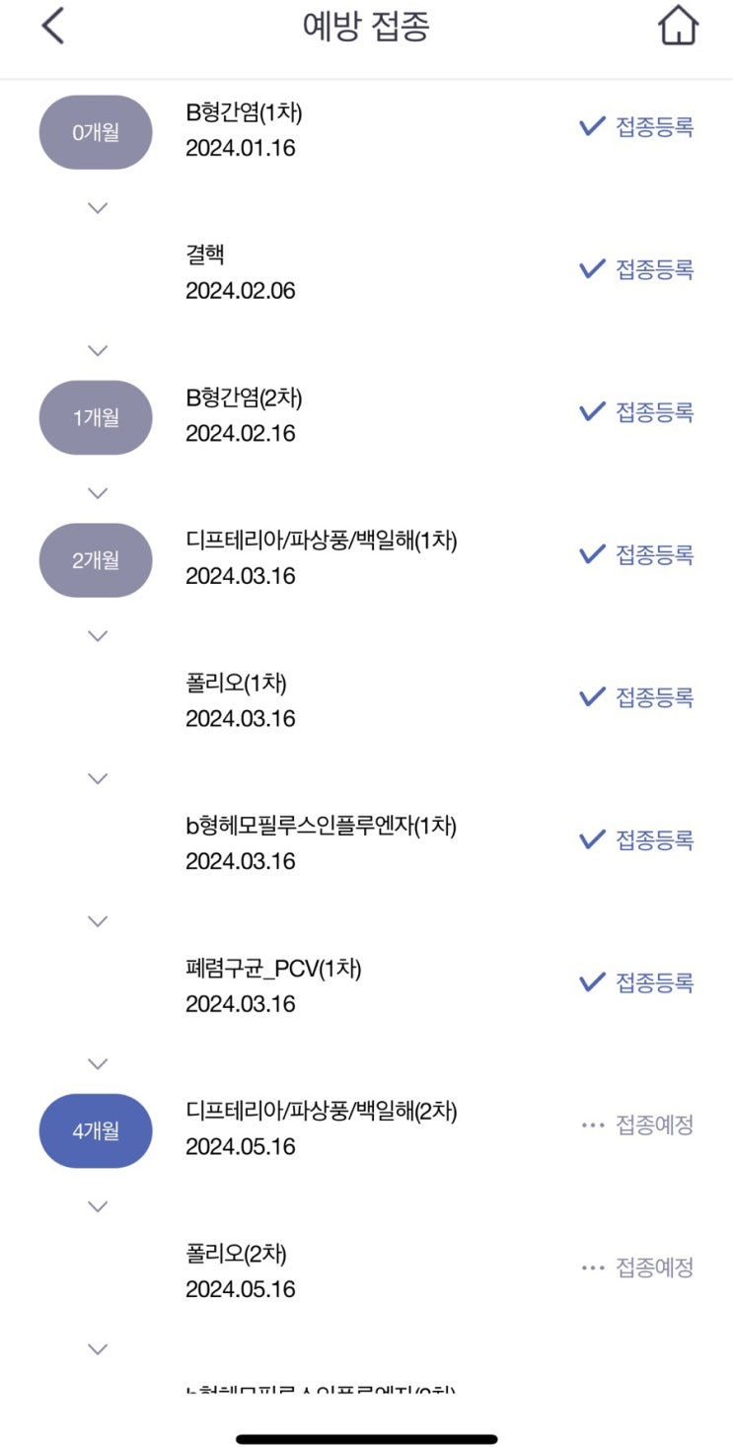This screenshot has height=1447, width=733.
Task: Tap the 1개월 age badge
Action: point(96,417)
